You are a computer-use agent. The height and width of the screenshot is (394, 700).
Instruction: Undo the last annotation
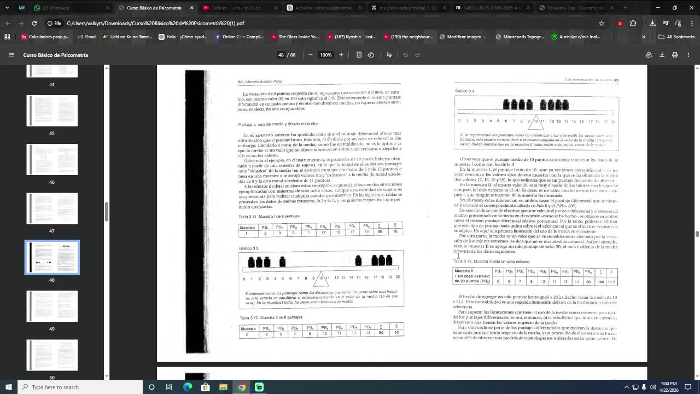click(406, 55)
